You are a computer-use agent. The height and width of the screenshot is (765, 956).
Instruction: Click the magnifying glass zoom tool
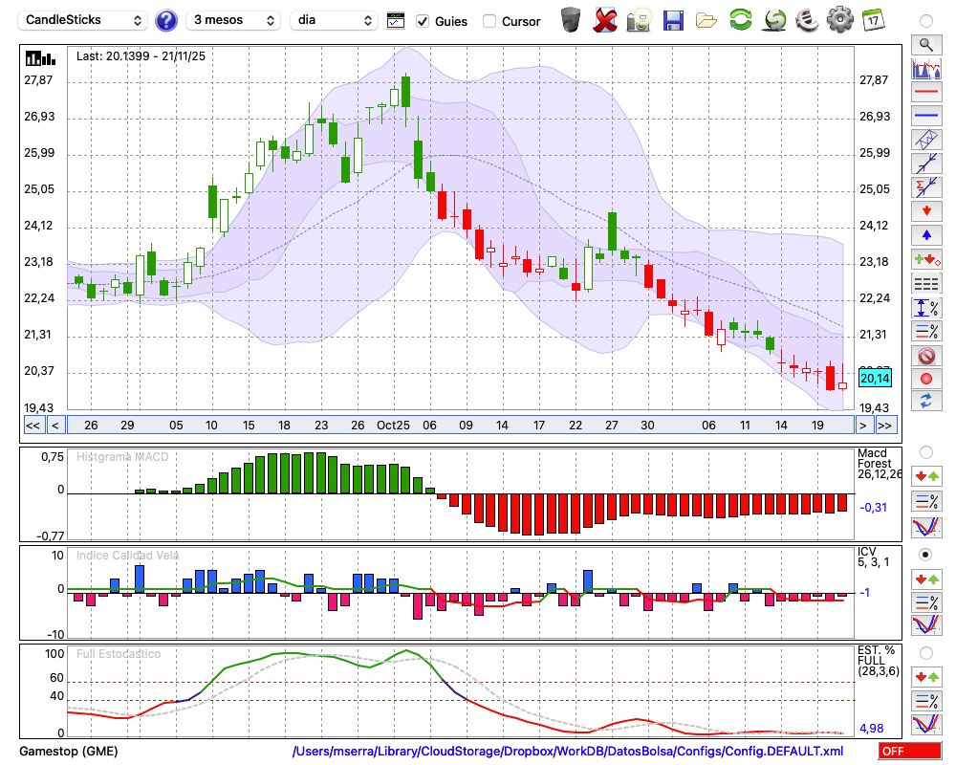pos(925,44)
